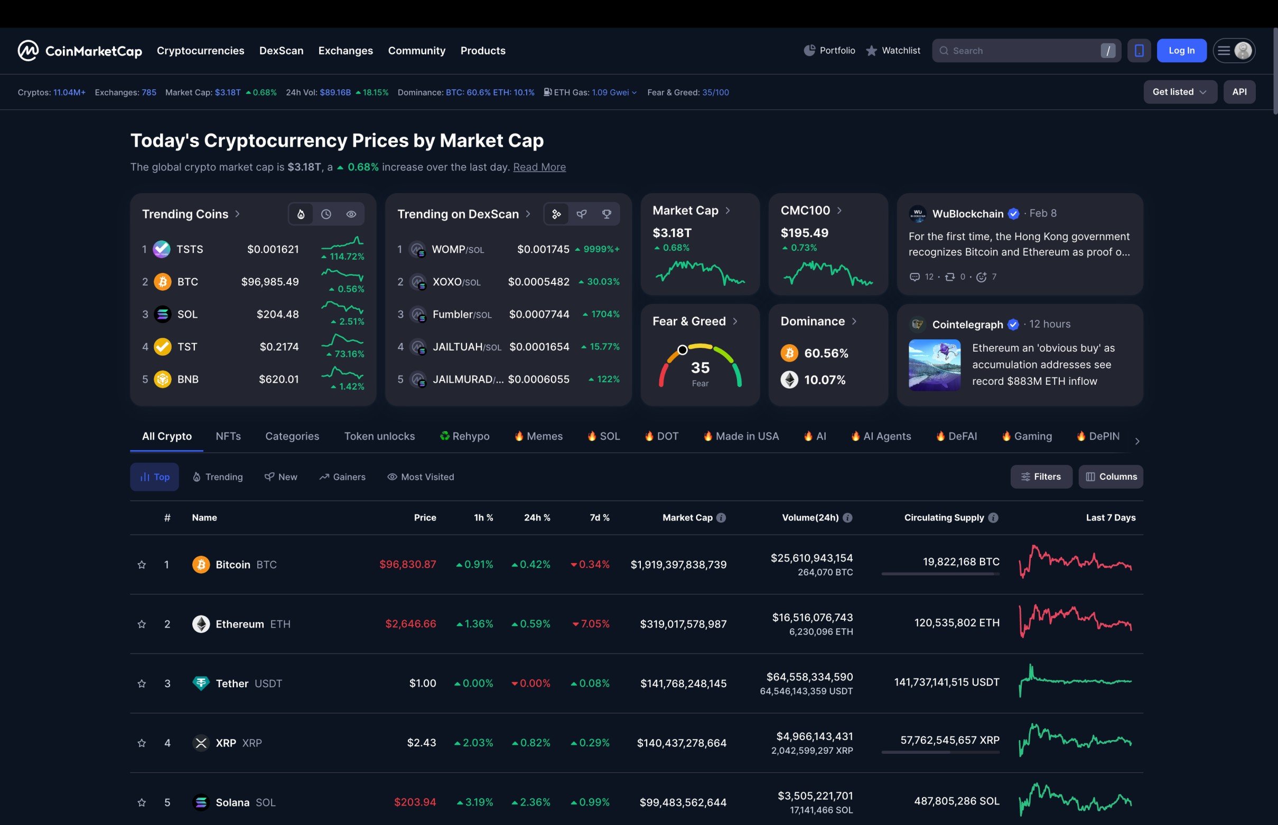1278x825 pixels.
Task: Click Bitcoin circulating supply progress bar
Action: (940, 574)
